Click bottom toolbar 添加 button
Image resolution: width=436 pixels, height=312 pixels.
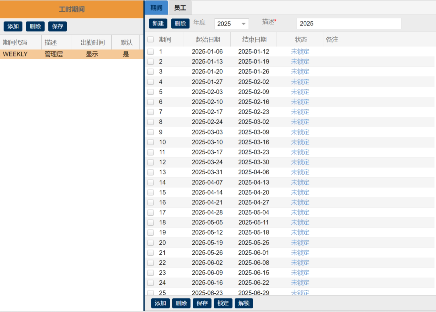(x=160, y=303)
